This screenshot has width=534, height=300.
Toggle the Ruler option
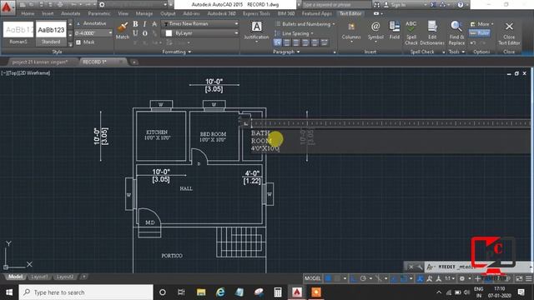pos(480,33)
